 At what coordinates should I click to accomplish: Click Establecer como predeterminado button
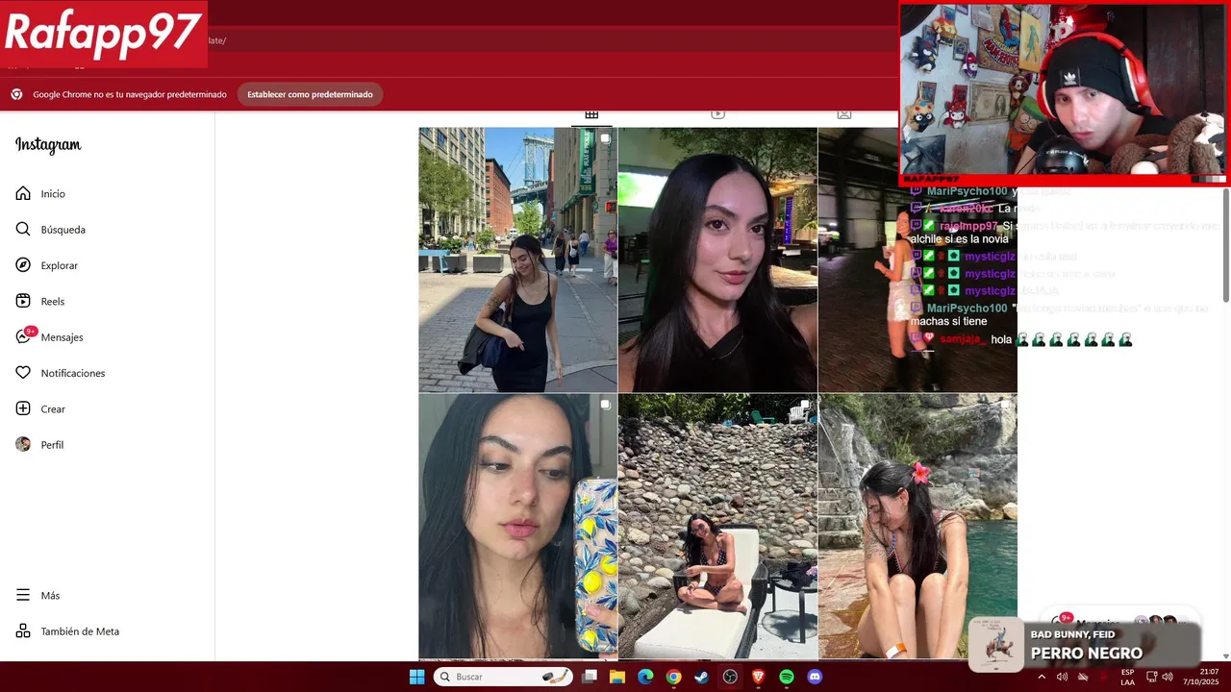[x=310, y=94]
